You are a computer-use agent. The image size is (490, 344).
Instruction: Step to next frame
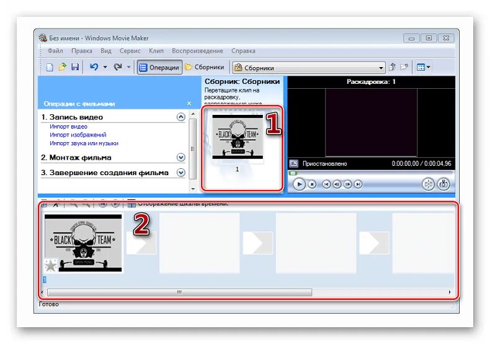coord(347,184)
